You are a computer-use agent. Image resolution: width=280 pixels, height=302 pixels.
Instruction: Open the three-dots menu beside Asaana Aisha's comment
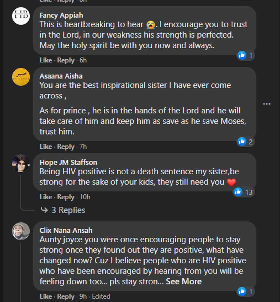point(267,104)
